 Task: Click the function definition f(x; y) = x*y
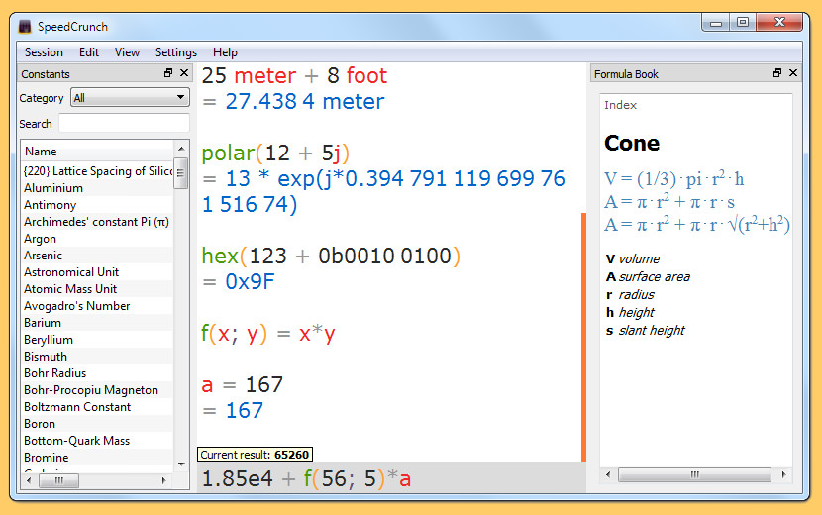click(267, 333)
